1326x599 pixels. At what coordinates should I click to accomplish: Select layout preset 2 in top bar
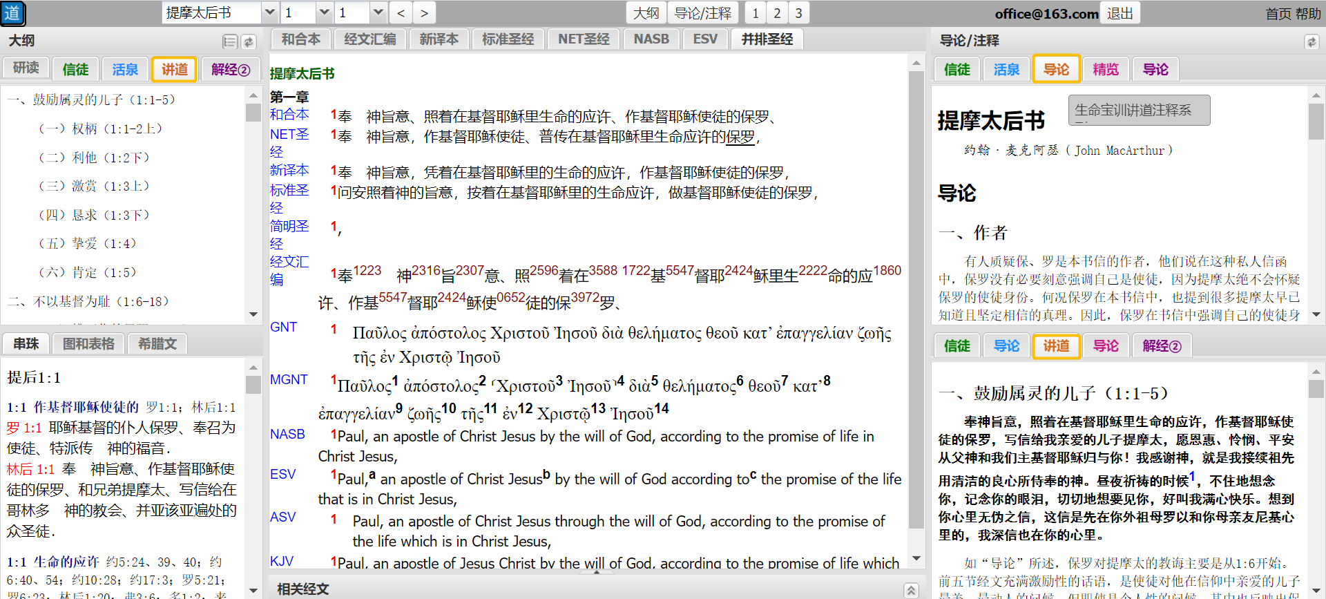click(777, 13)
